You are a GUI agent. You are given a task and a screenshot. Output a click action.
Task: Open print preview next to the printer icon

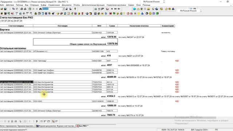click(x=25, y=9)
